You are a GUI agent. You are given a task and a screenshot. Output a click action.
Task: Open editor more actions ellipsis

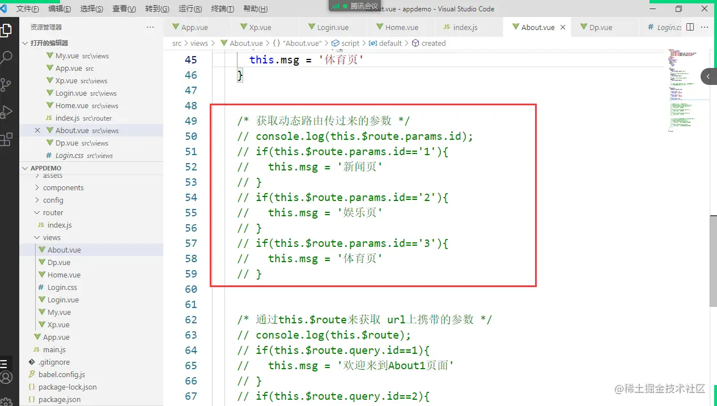(705, 27)
